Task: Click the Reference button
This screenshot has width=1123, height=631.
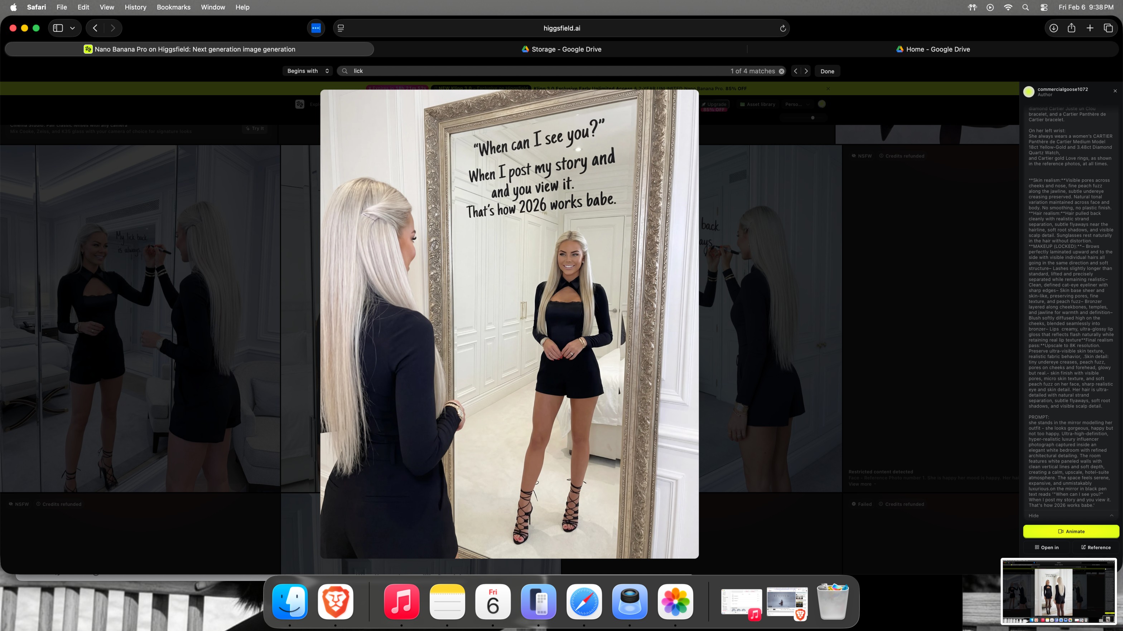Action: tap(1095, 547)
